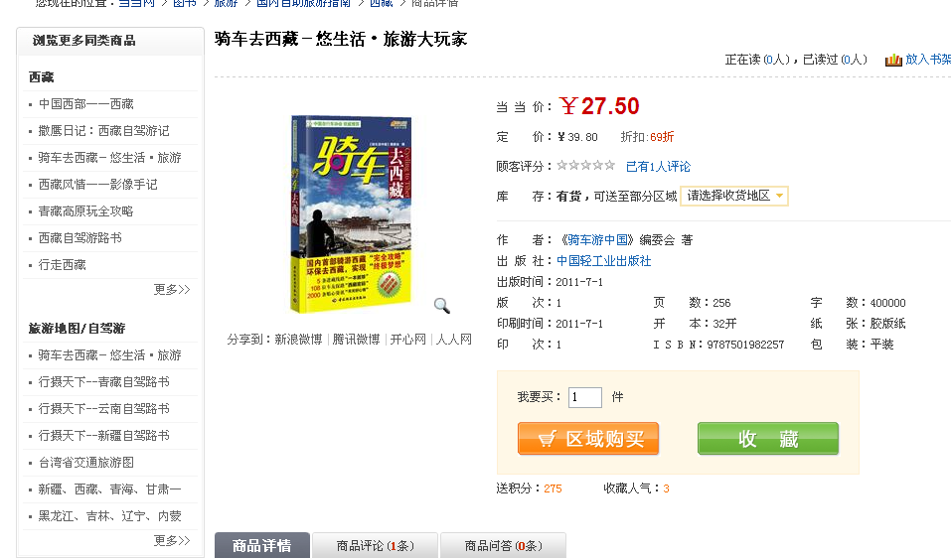Share to 新浪微博
Image resolution: width=951 pixels, height=558 pixels.
pos(298,340)
